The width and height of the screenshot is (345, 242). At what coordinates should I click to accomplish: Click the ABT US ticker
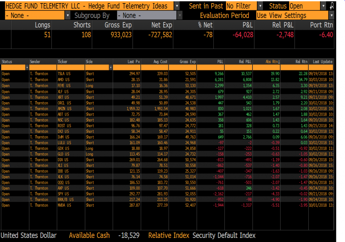(x=63, y=114)
